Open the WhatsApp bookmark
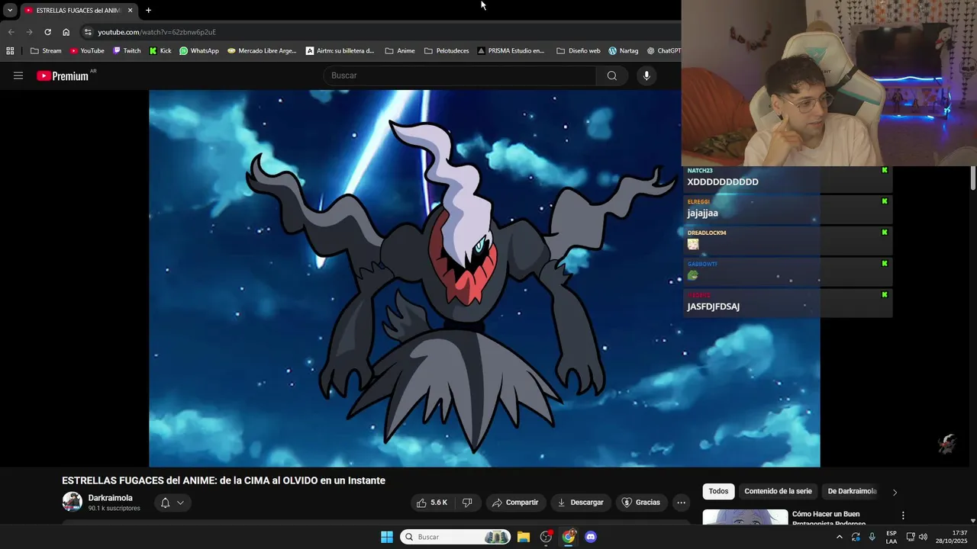Viewport: 977px width, 549px height. pos(199,51)
